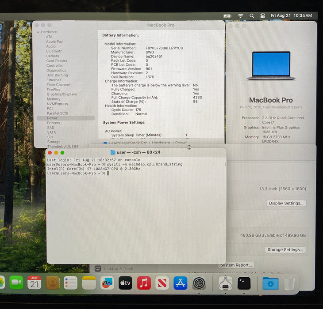The image size is (323, 309).
Task: Select ATA in the Hardware list
Action: (x=49, y=37)
